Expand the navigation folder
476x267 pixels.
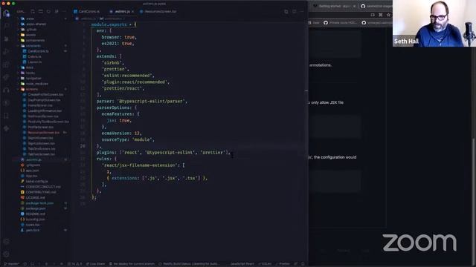(33, 79)
